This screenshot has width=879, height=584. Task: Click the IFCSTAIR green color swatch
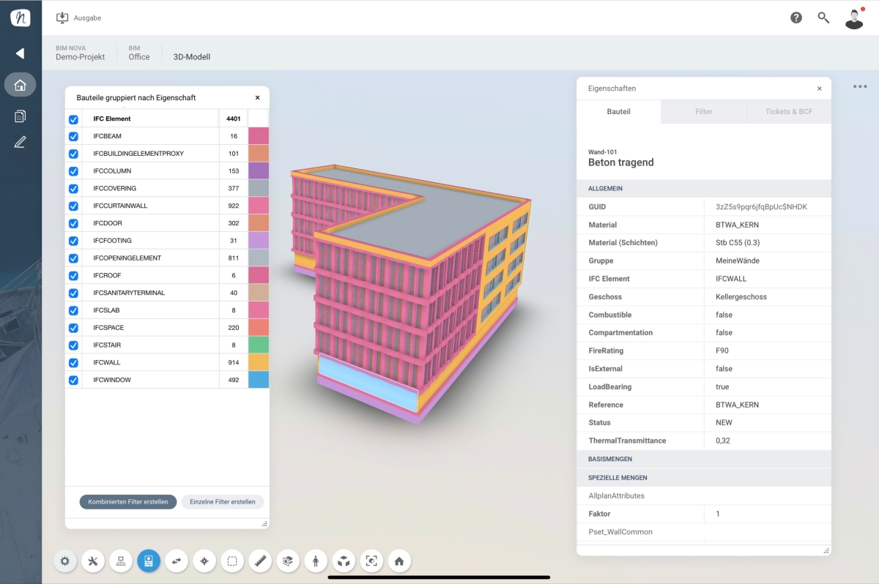click(x=259, y=345)
